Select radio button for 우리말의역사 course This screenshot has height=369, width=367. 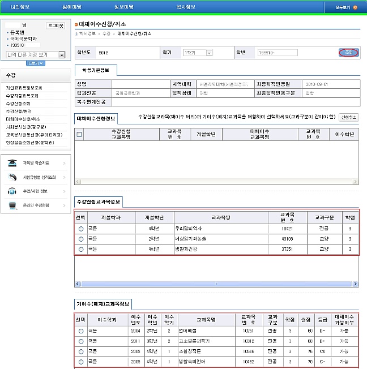point(80,228)
